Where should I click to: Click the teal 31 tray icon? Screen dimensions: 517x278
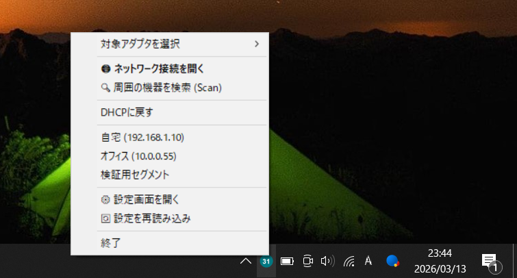pos(266,261)
